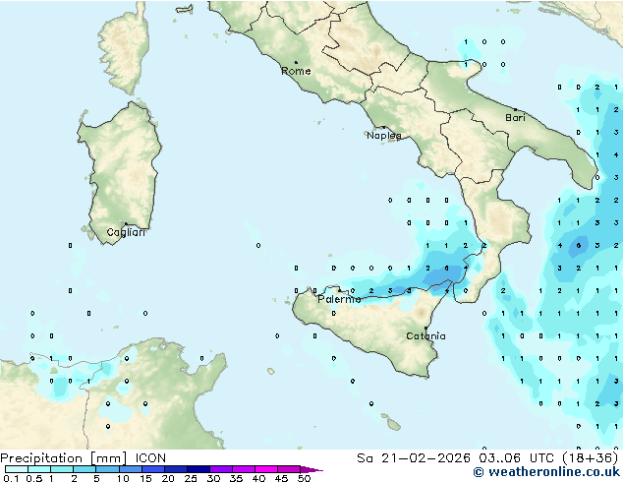Viewport: 623px width, 482px height.
Task: Click the ICON model name label
Action: [x=150, y=458]
